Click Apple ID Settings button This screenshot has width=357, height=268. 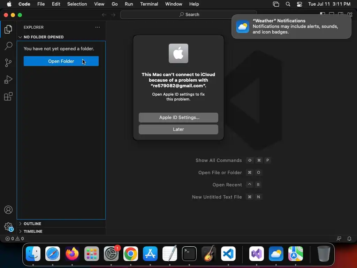178,118
